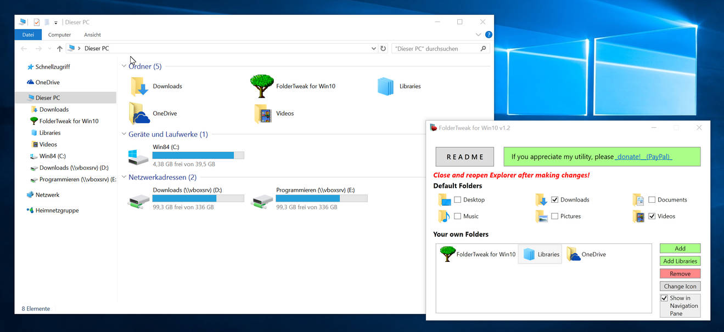Image resolution: width=724 pixels, height=332 pixels.
Task: Open the Datei tab
Action: 28,35
